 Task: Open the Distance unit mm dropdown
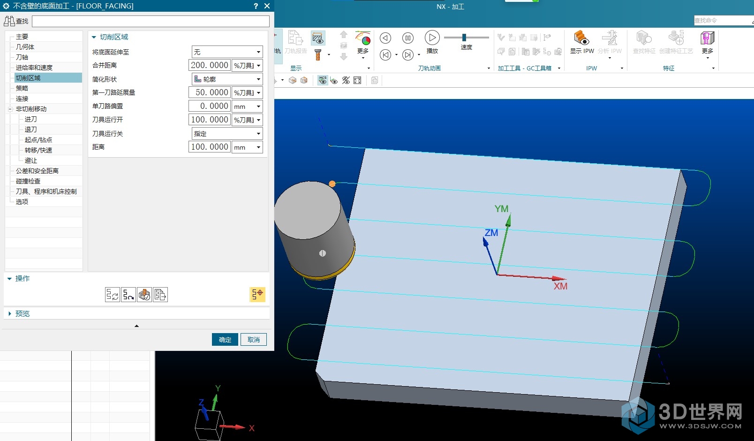point(247,147)
